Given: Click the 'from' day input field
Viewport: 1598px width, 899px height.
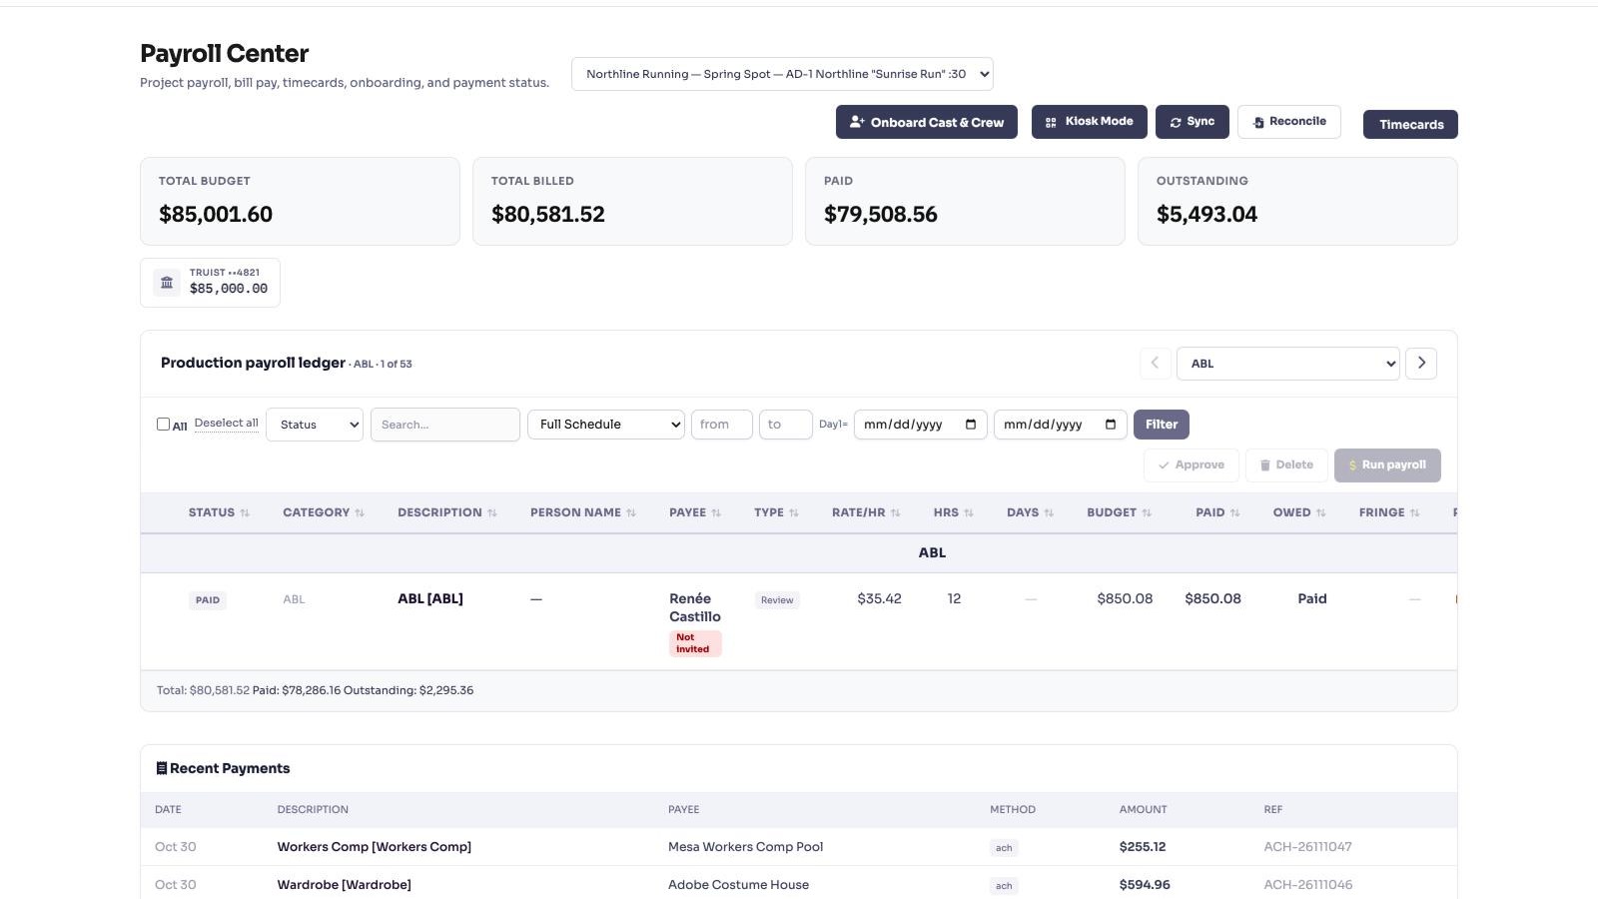Looking at the screenshot, I should pyautogui.click(x=722, y=425).
